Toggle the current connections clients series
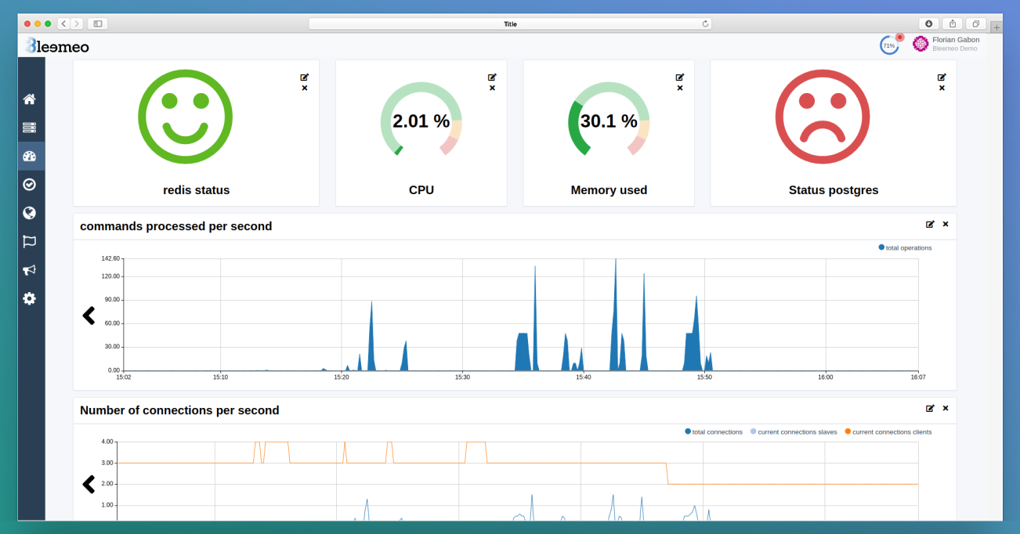The image size is (1020, 534). point(889,431)
